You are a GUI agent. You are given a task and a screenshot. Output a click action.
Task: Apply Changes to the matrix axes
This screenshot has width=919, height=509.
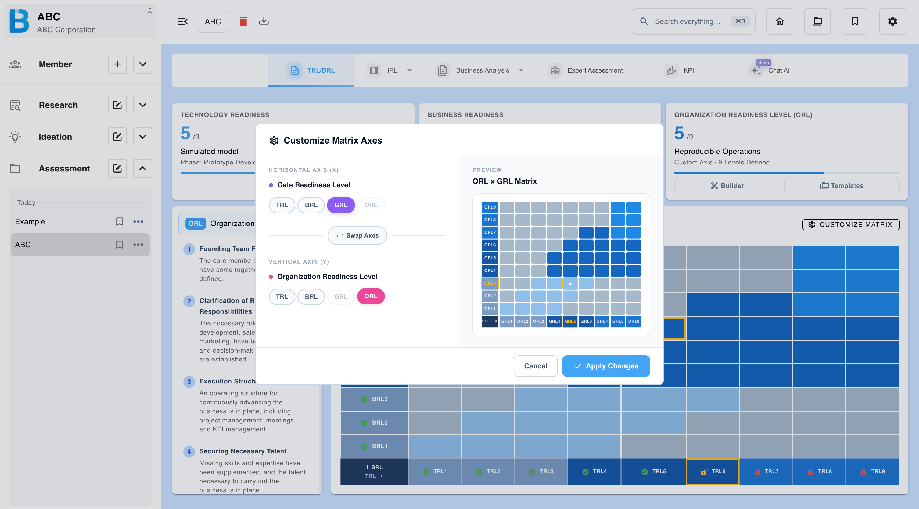(606, 366)
